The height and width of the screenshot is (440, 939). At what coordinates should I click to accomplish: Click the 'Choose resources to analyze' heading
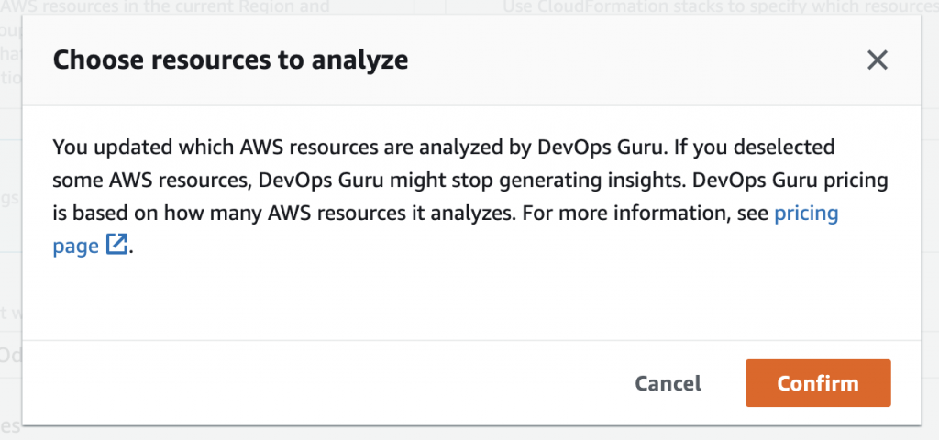[230, 60]
